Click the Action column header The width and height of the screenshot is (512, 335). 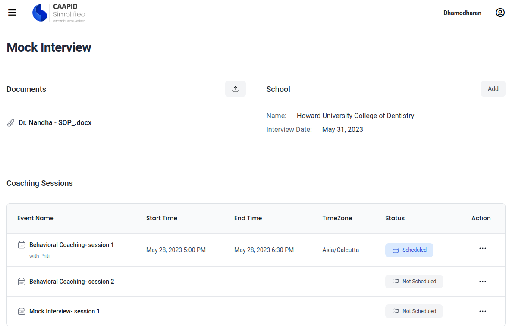[x=481, y=218]
